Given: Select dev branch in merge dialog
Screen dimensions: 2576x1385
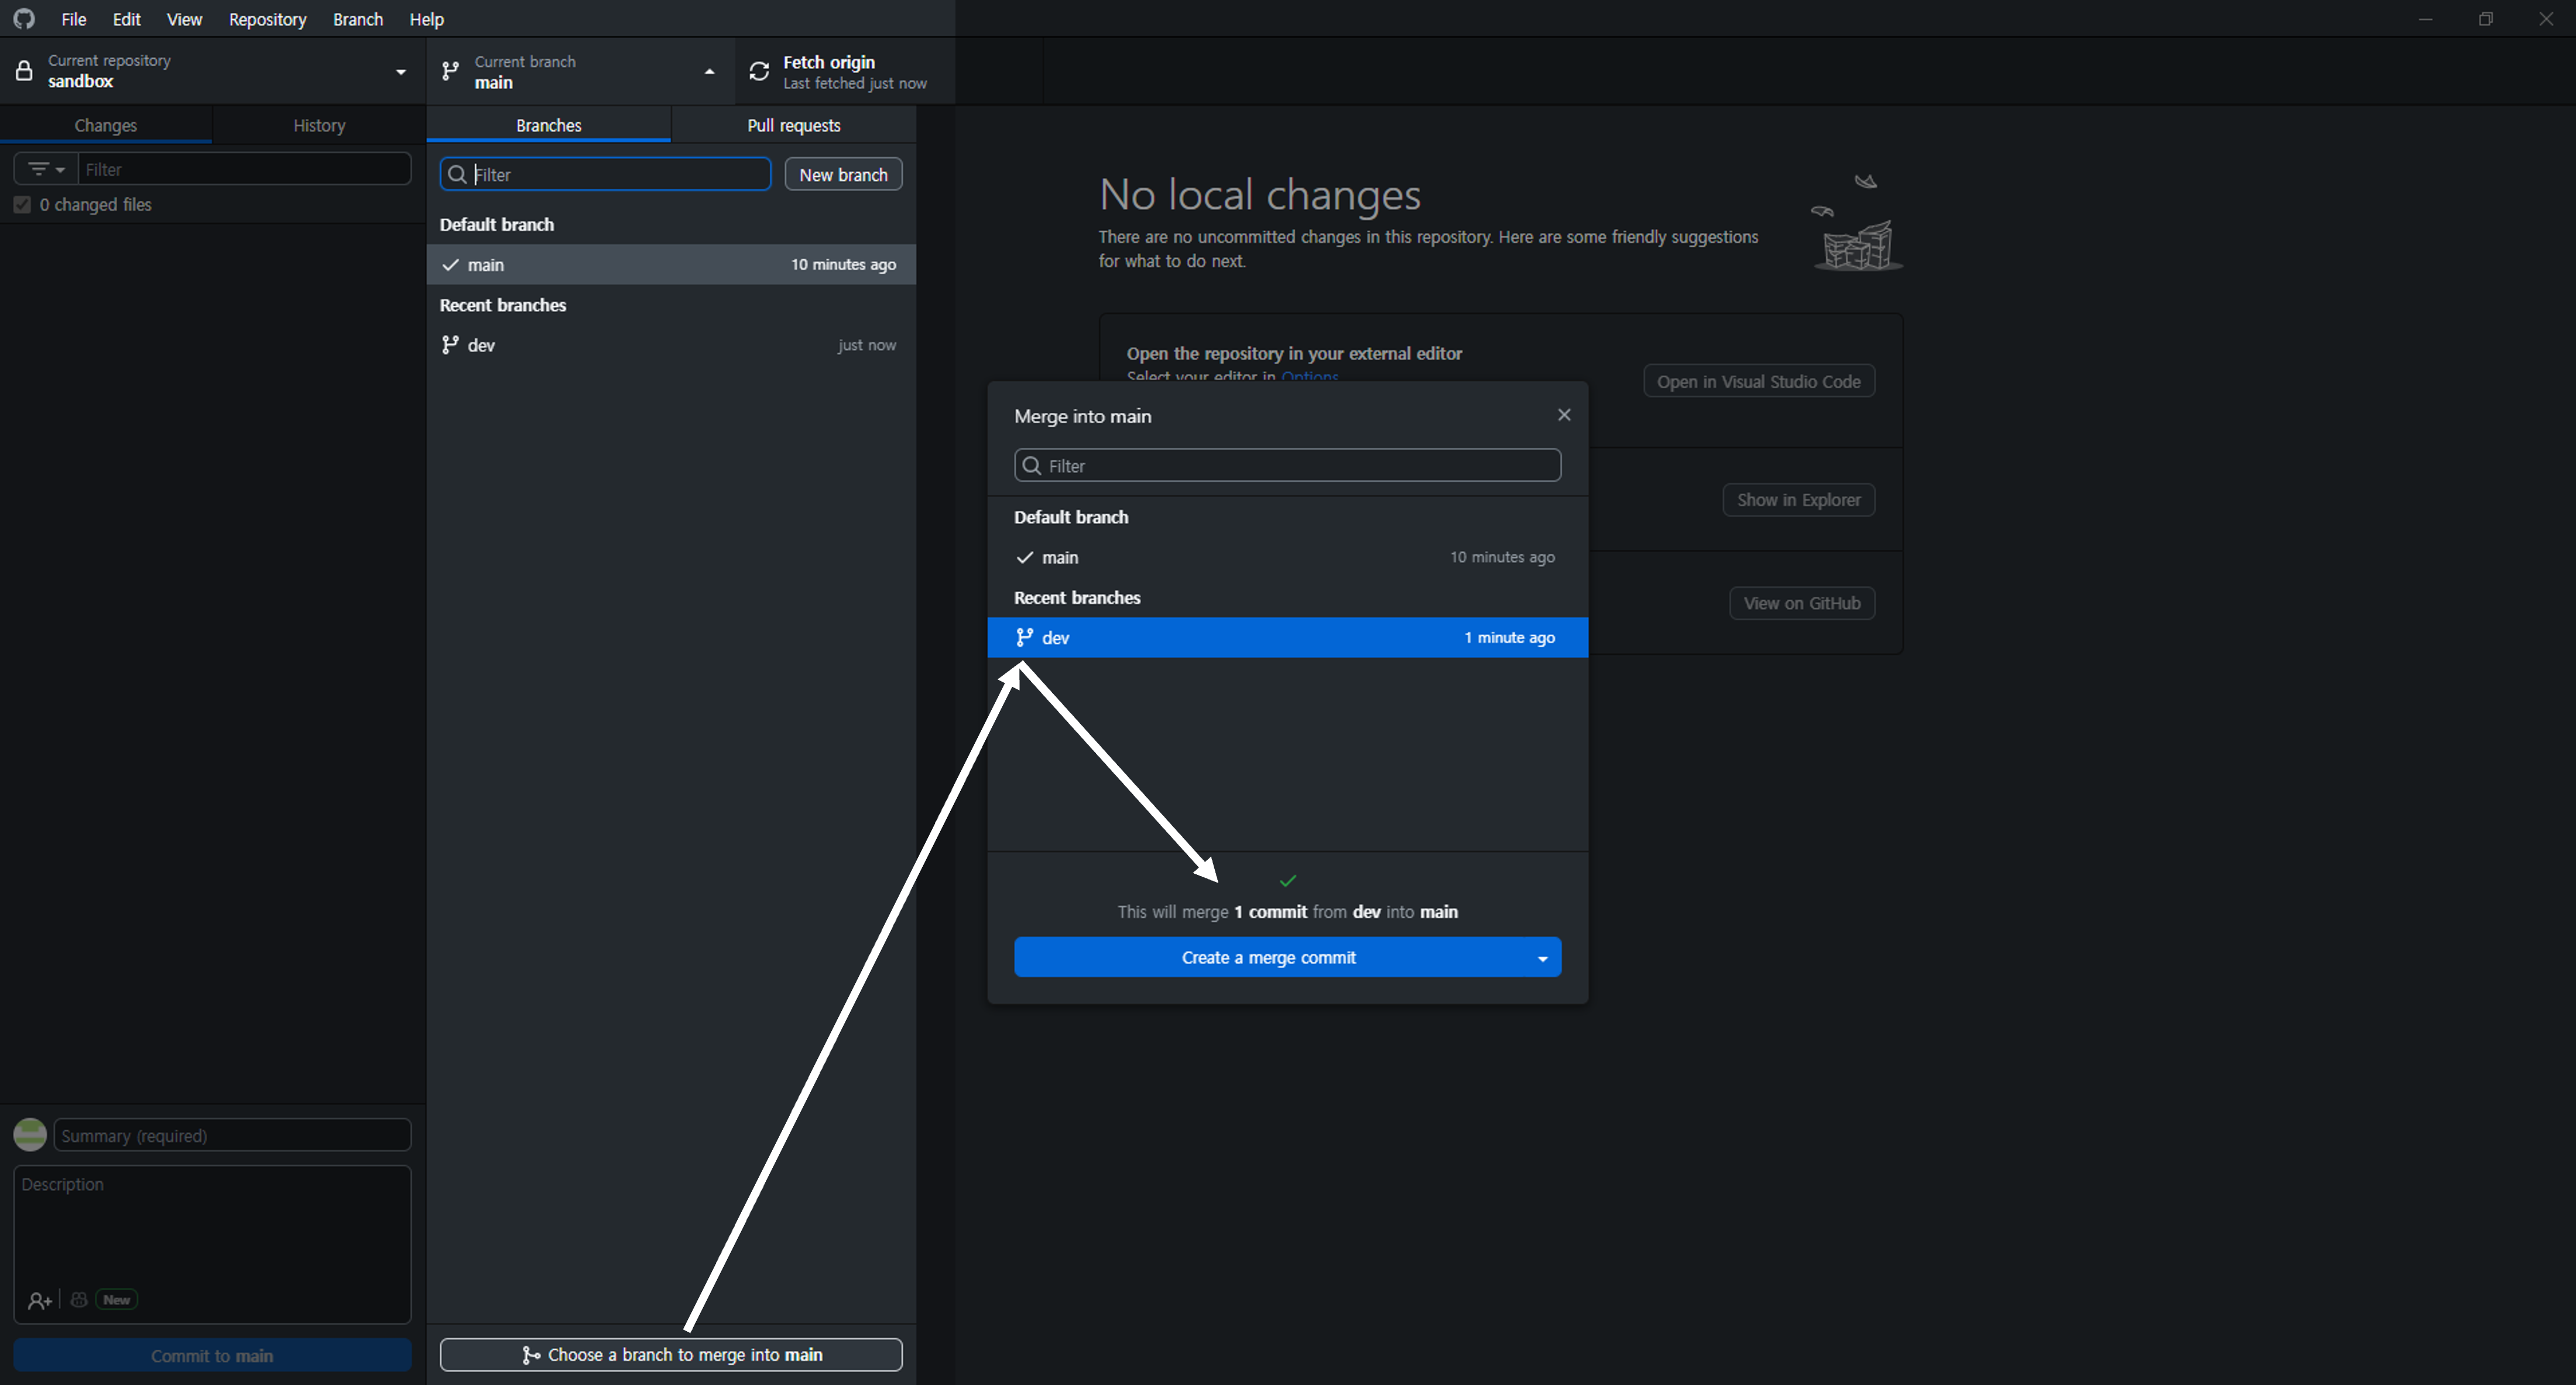Looking at the screenshot, I should click(x=1287, y=638).
